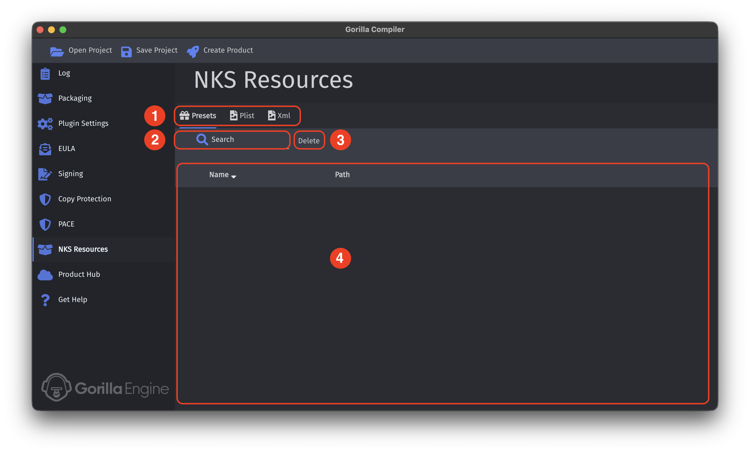Click the EULA envelope icon

click(45, 149)
